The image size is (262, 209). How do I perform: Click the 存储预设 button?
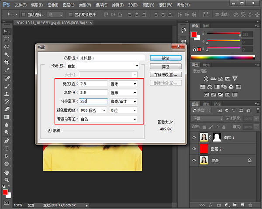(165, 75)
